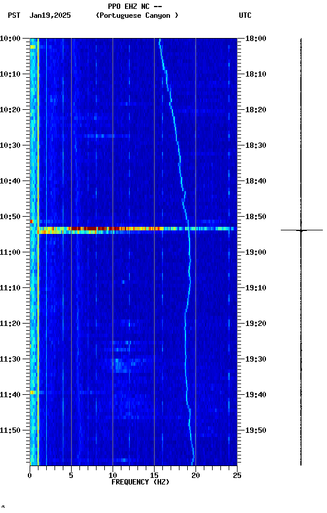The width and height of the screenshot is (327, 513).
Task: Click the UTC time label '18:20'
Action: click(256, 110)
